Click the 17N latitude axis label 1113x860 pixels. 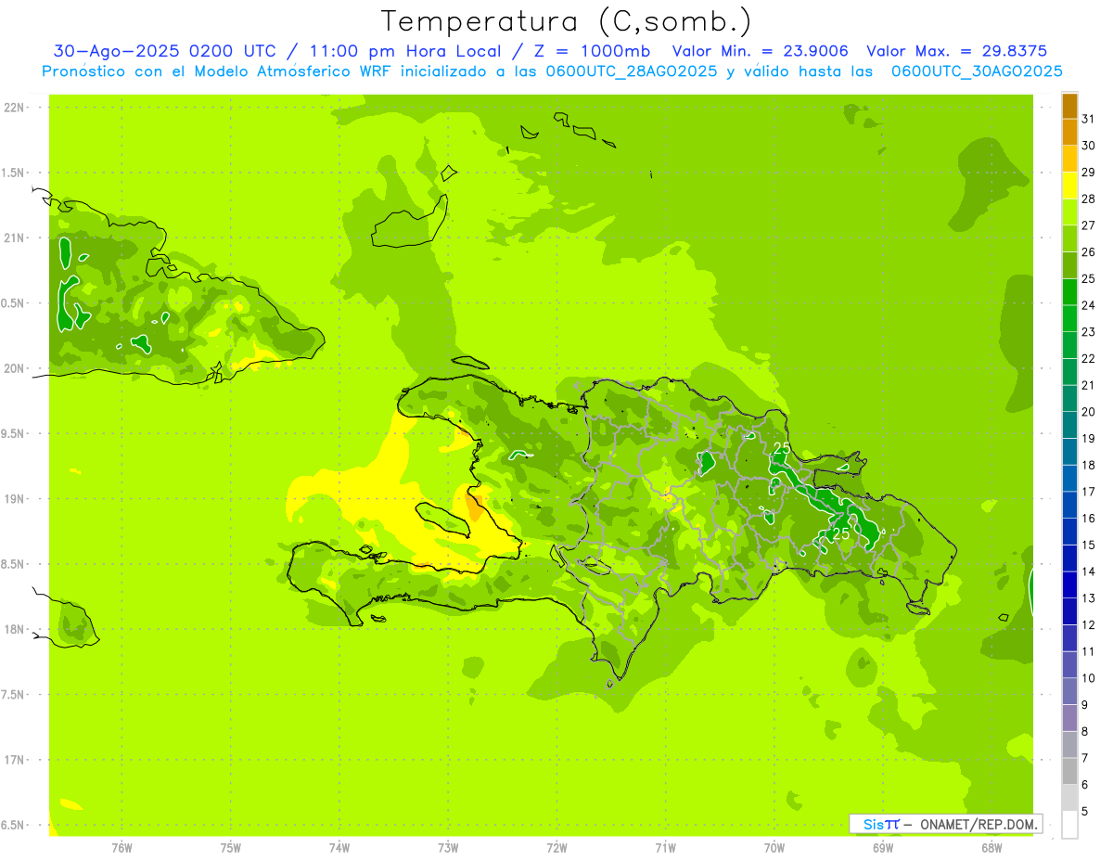(14, 761)
